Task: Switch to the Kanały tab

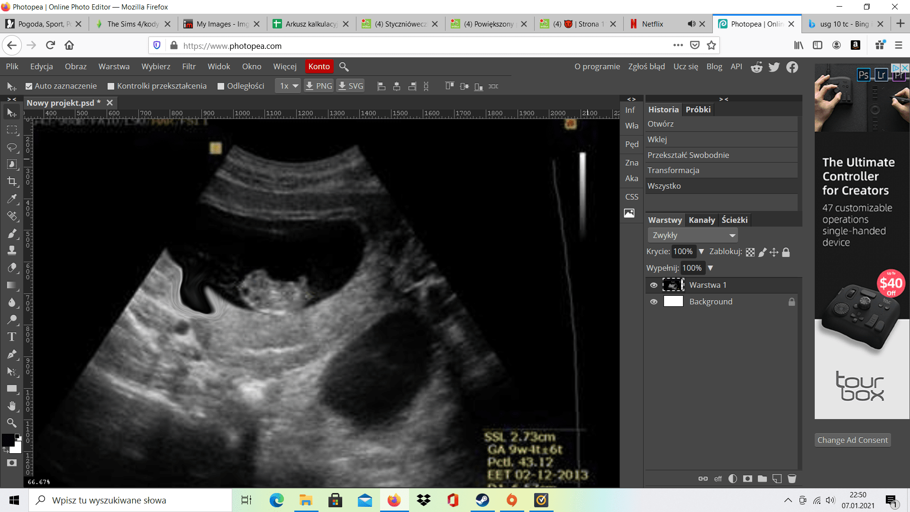Action: (x=701, y=220)
